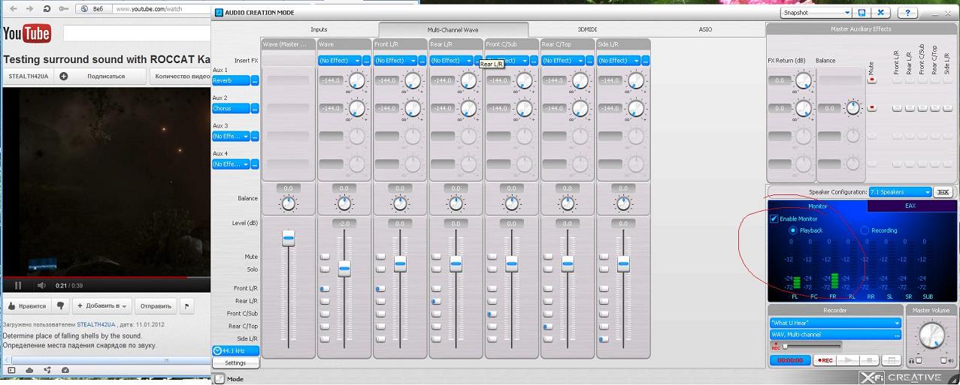Switch to the 3DMIDI tab
The width and height of the screenshot is (960, 385).
(x=587, y=29)
